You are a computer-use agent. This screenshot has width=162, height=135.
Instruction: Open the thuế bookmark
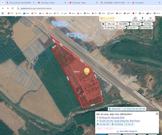157,13
